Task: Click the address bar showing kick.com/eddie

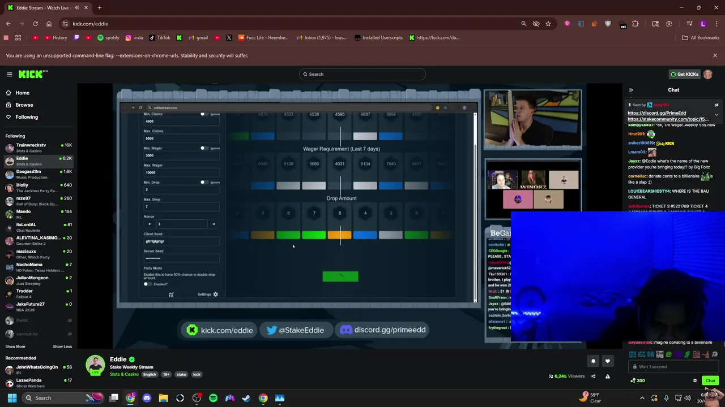Action: (289, 24)
